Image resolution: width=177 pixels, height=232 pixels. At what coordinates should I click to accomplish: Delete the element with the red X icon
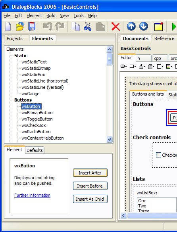coord(115,27)
